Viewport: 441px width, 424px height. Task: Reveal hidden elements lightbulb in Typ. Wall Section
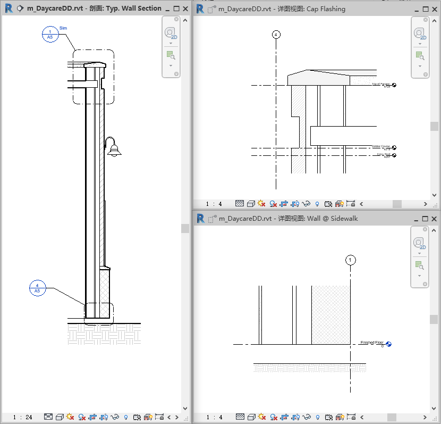point(126,417)
